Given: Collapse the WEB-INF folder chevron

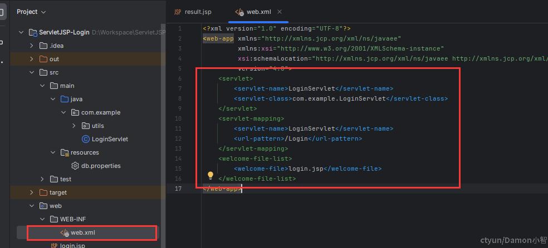Looking at the screenshot, I should pos(42,219).
